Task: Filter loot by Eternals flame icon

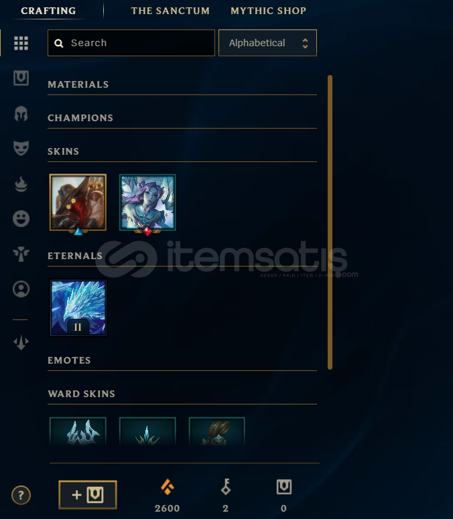Action: coord(21,184)
